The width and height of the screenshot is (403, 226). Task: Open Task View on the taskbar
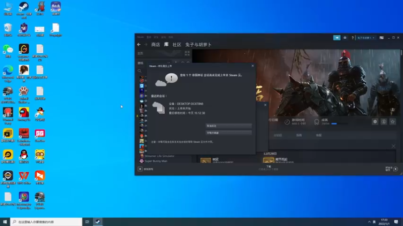point(87,222)
